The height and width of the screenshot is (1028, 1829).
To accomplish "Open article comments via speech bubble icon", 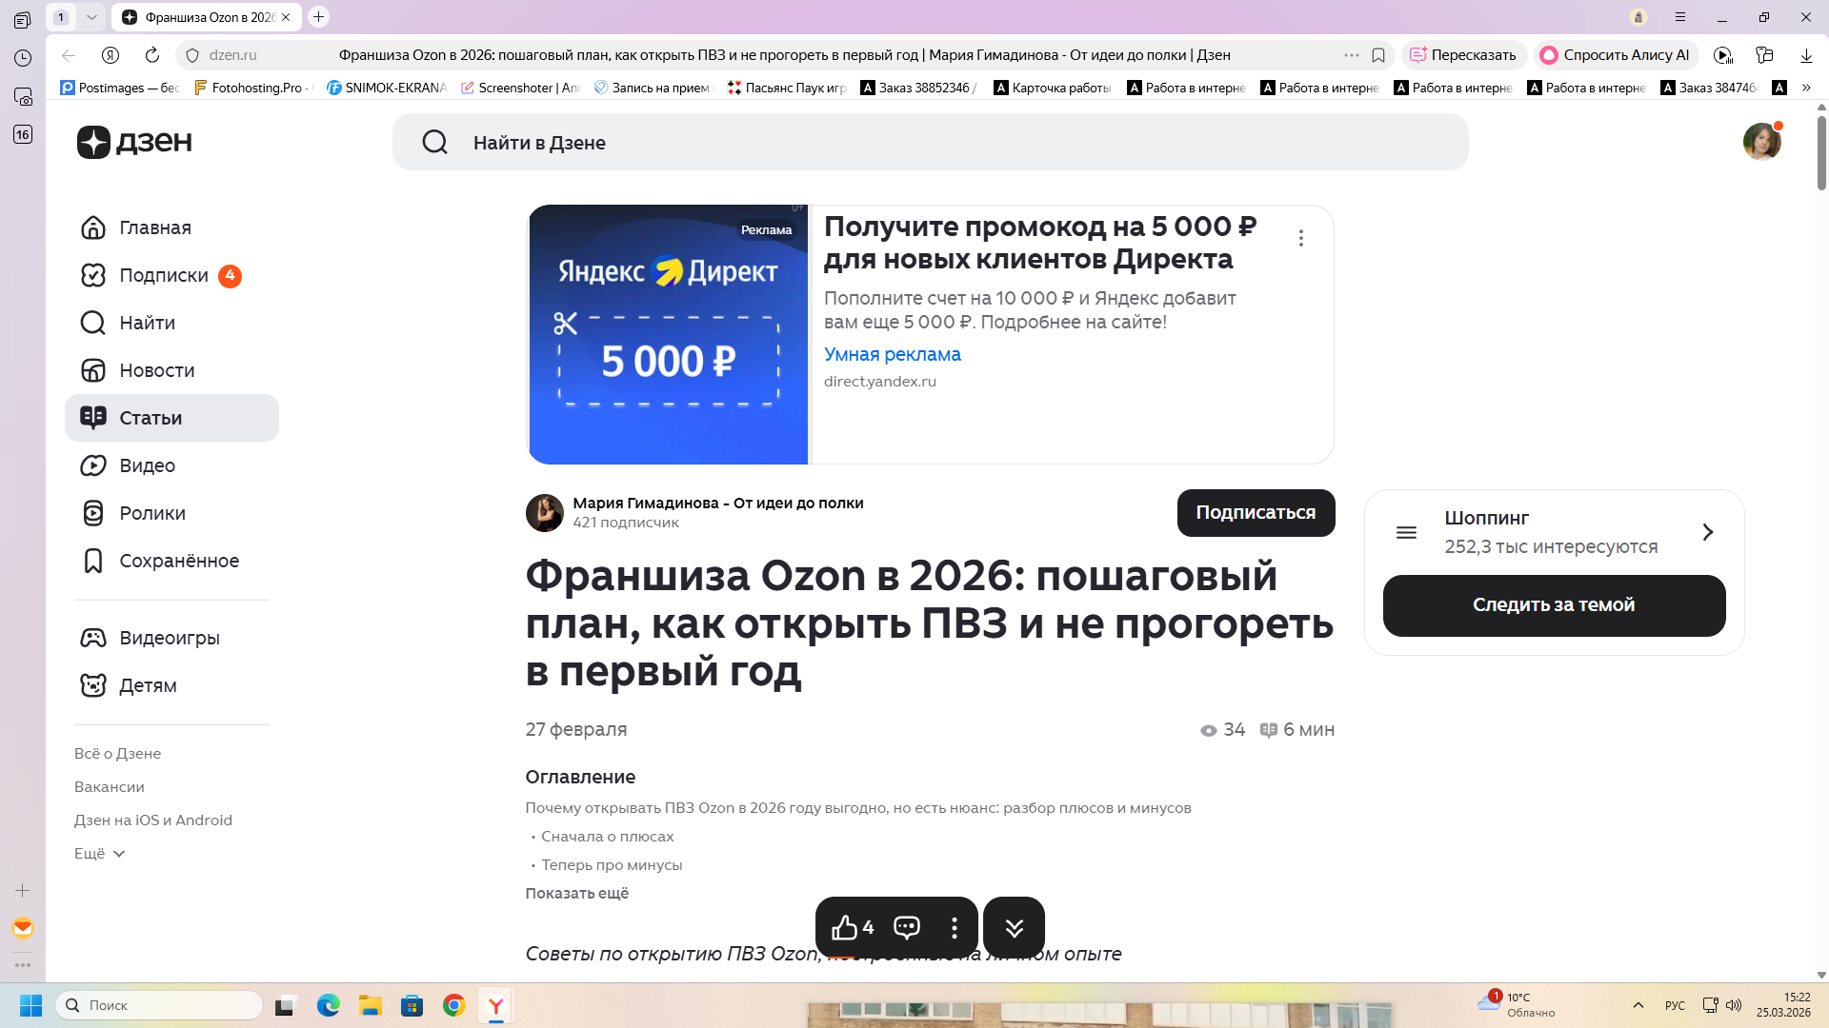I will pyautogui.click(x=906, y=927).
